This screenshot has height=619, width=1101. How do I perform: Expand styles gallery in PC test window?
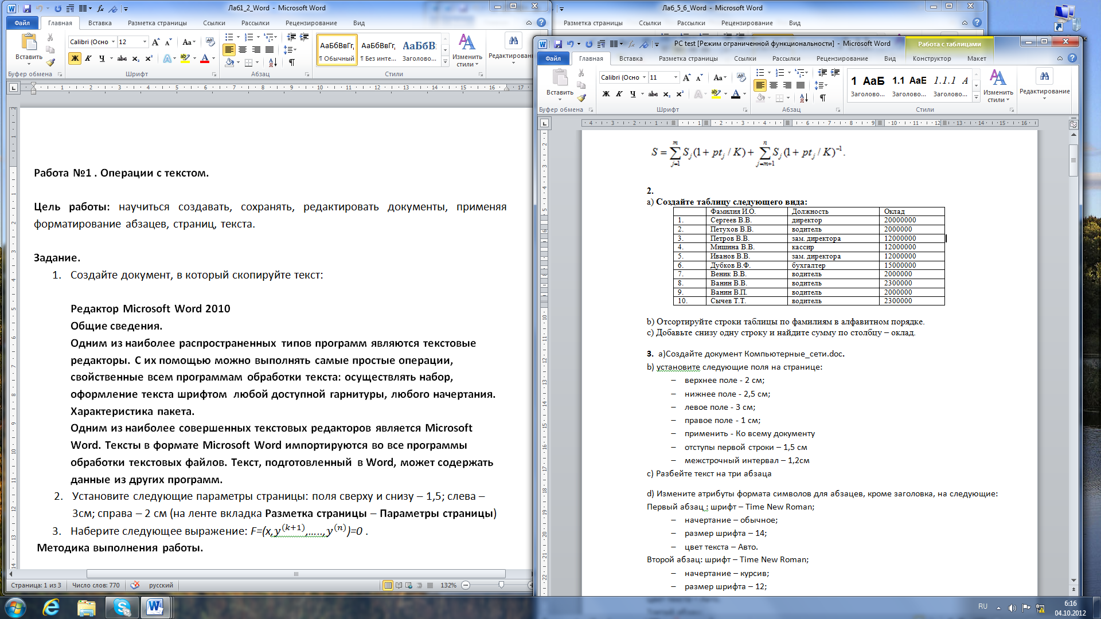[x=976, y=97]
